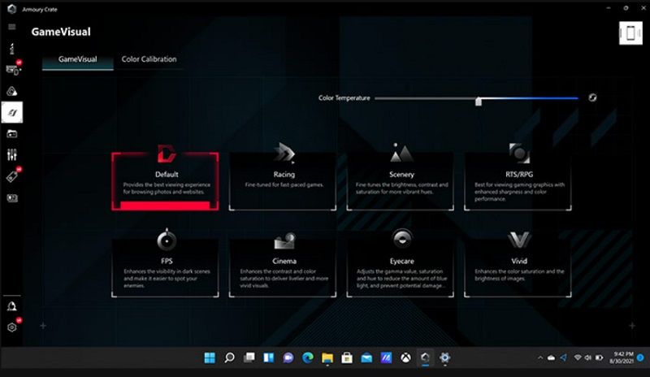Open the hamburger menu in sidebar

12,27
